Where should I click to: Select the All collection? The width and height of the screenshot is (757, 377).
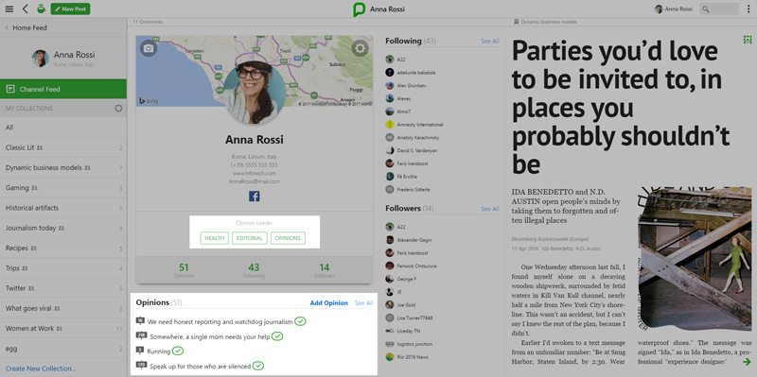click(x=63, y=128)
